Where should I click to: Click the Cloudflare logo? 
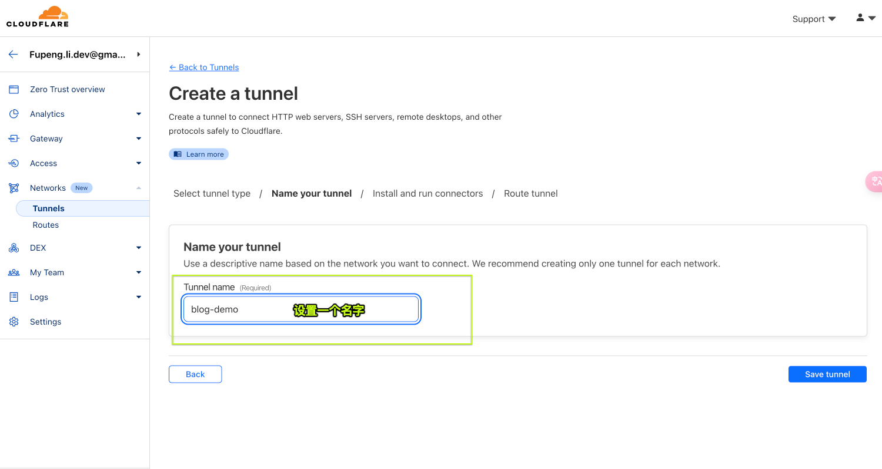click(x=38, y=16)
